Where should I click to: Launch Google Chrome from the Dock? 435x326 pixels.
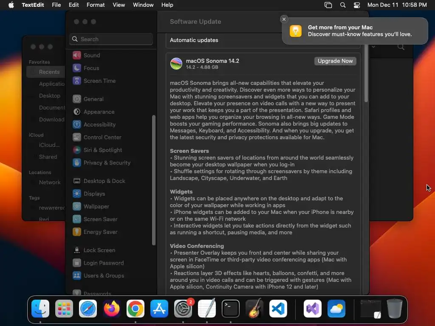click(x=136, y=309)
